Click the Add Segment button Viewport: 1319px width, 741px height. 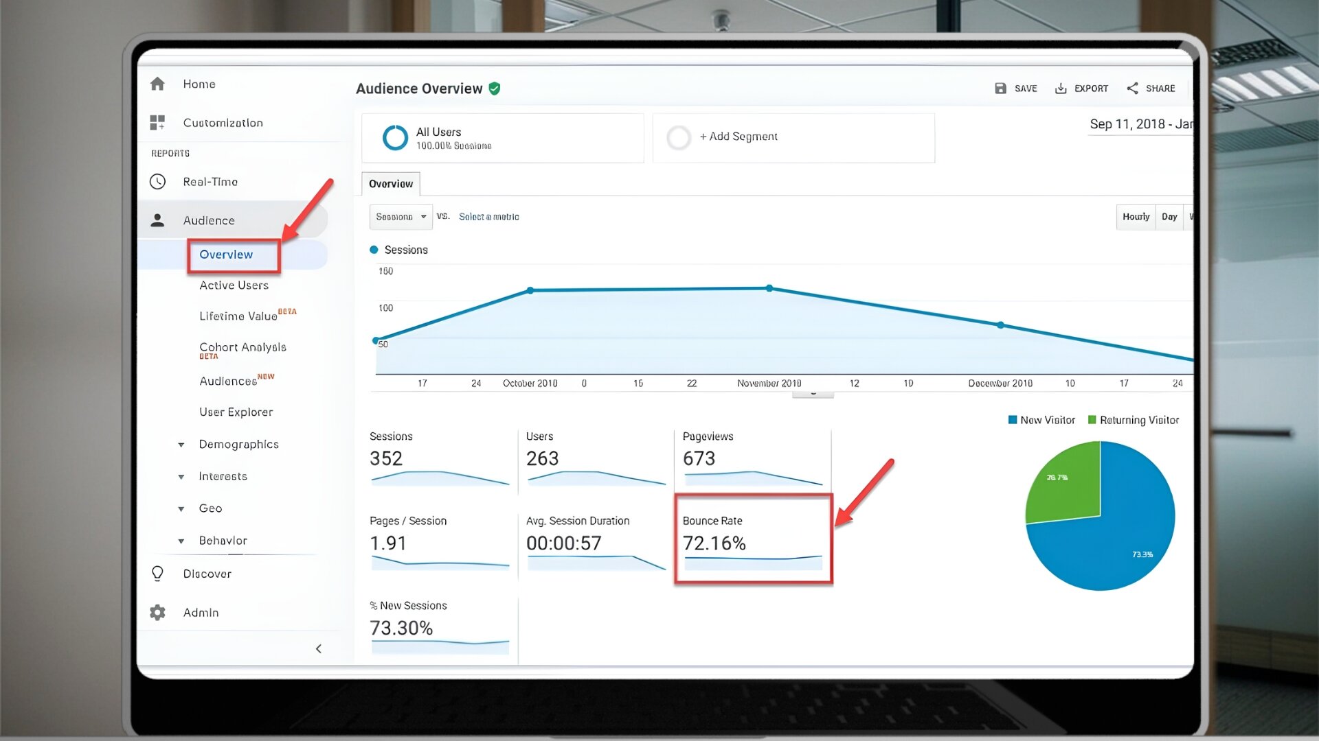coord(737,137)
